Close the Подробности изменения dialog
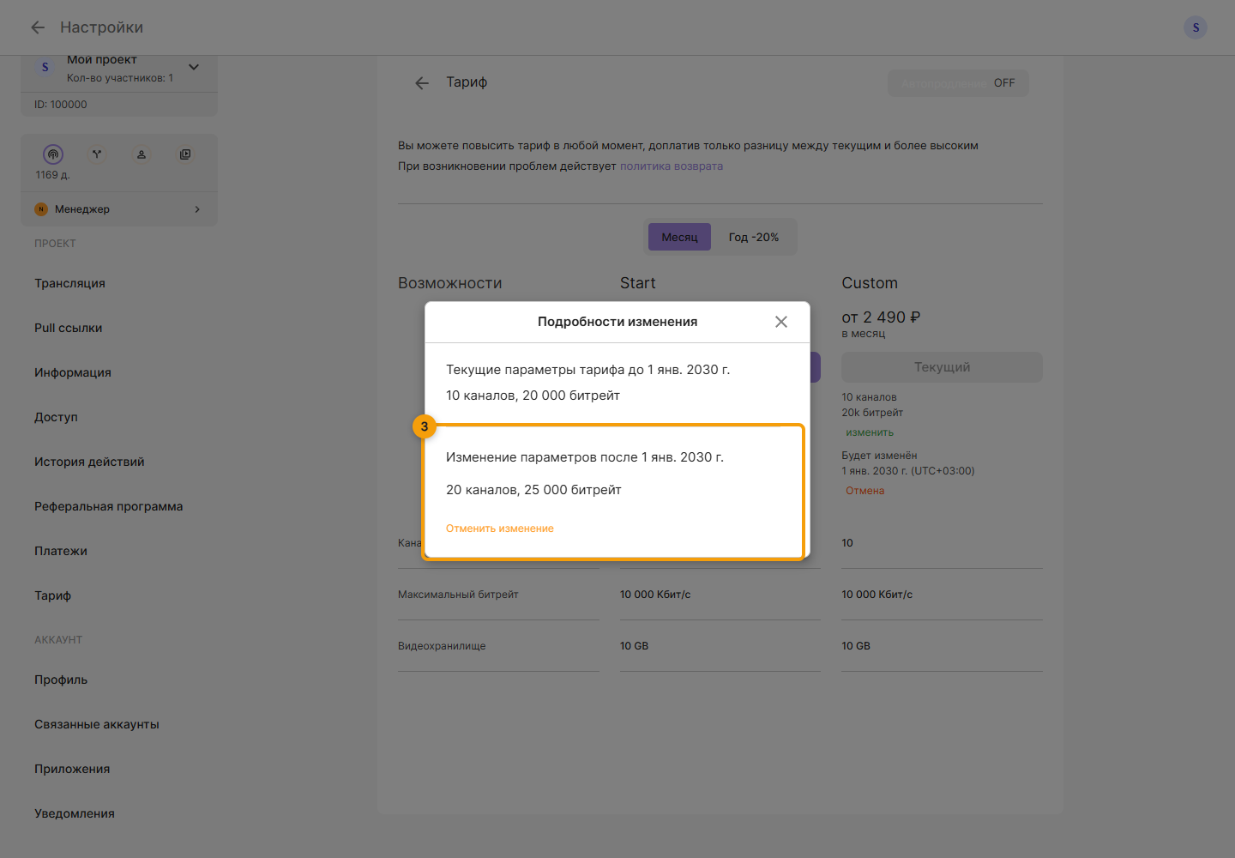 (781, 322)
